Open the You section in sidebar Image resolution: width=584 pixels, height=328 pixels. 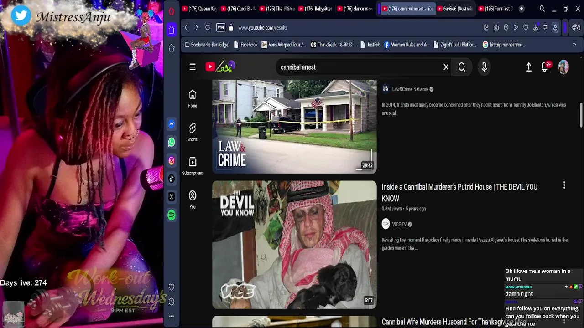(x=193, y=200)
